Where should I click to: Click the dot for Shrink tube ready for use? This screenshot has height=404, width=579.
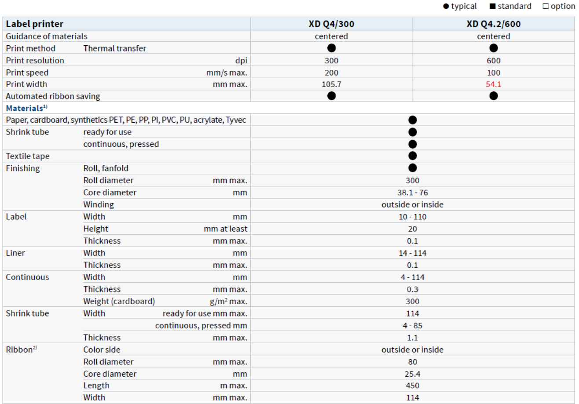pyautogui.click(x=412, y=132)
